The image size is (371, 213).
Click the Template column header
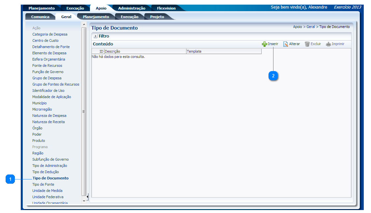pyautogui.click(x=194, y=51)
